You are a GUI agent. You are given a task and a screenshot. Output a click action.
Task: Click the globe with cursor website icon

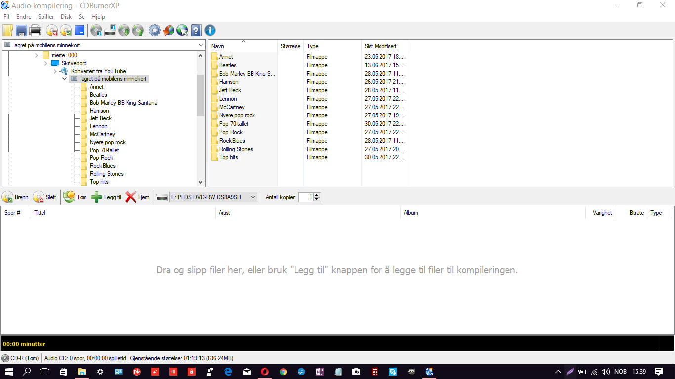click(x=182, y=31)
